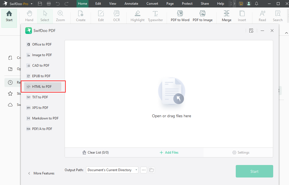This screenshot has height=185, width=289.
Task: Open the Convert menu
Action: click(x=152, y=4)
